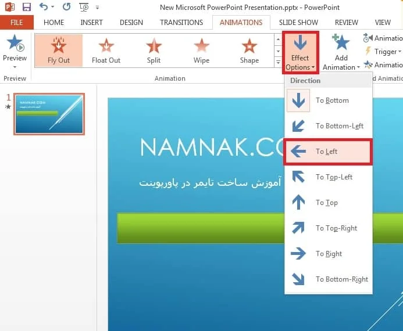Select the Fly Out animation
403x331 pixels.
tap(59, 51)
